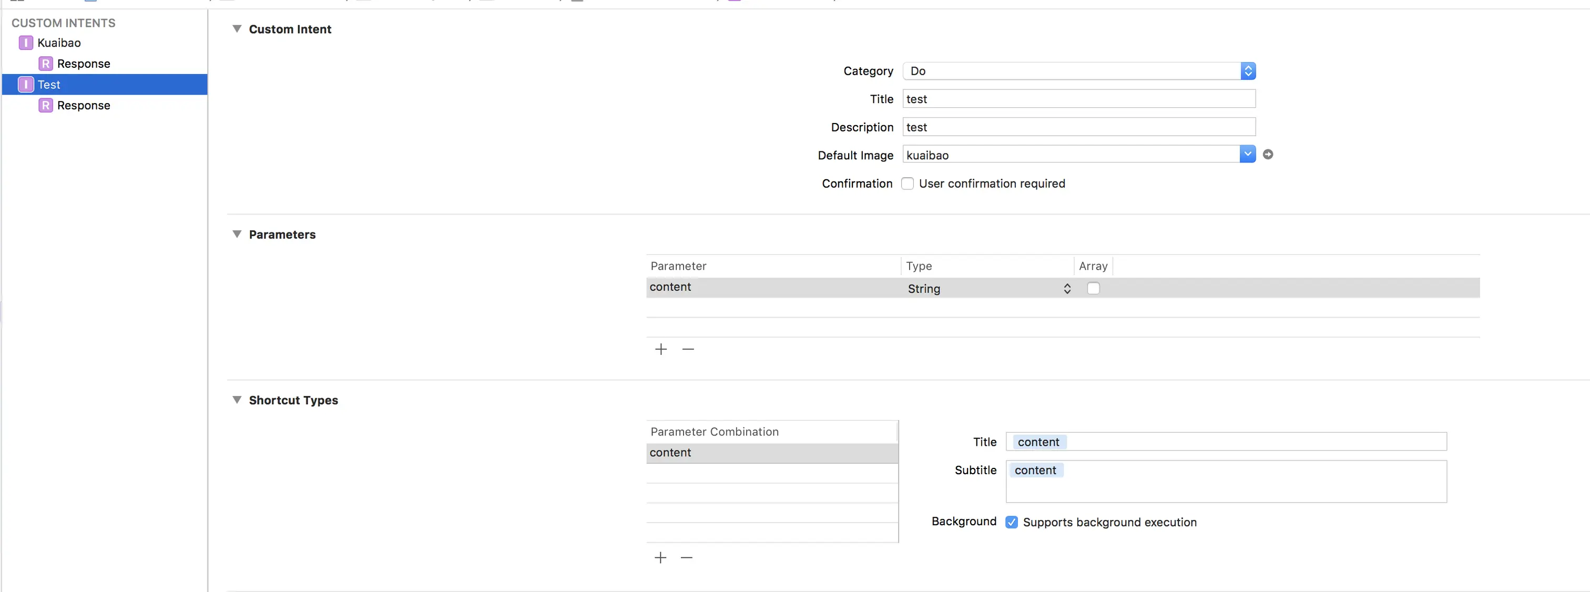This screenshot has width=1590, height=592.
Task: Click the Response icon under Kuaibao
Action: 46,64
